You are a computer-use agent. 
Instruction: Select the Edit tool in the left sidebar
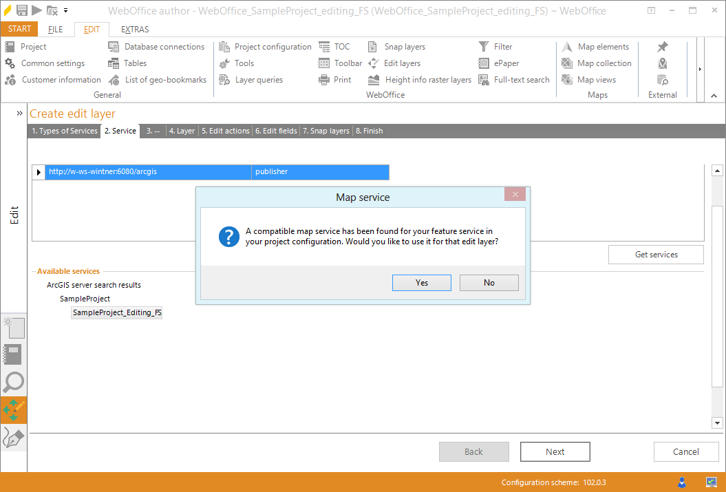(x=14, y=409)
